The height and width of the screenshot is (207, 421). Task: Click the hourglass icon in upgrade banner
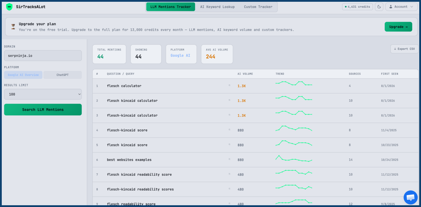click(x=13, y=27)
